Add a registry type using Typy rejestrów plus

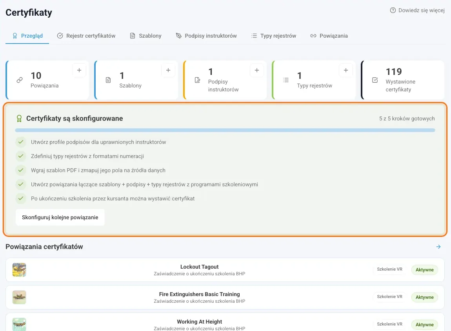pyautogui.click(x=346, y=71)
